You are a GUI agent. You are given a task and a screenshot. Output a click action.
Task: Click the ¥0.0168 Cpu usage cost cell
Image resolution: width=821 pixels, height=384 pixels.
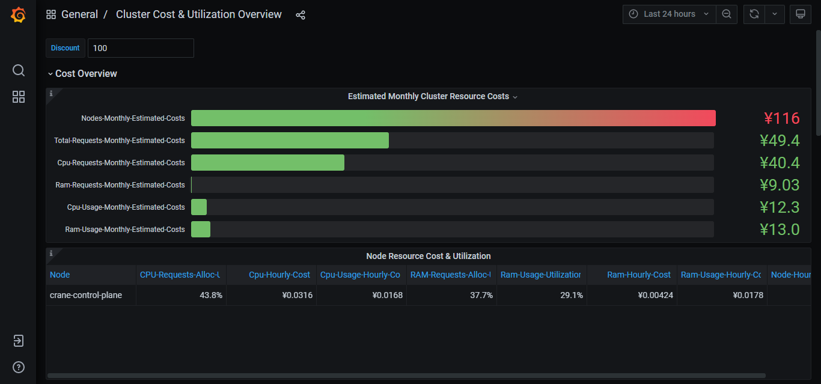click(x=361, y=295)
